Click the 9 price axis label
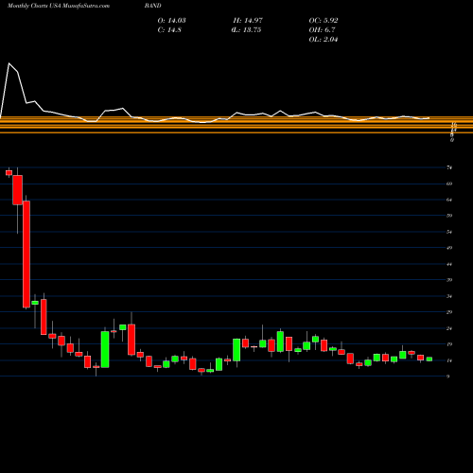Image resolution: width=473 pixels, height=473 pixels. (448, 377)
